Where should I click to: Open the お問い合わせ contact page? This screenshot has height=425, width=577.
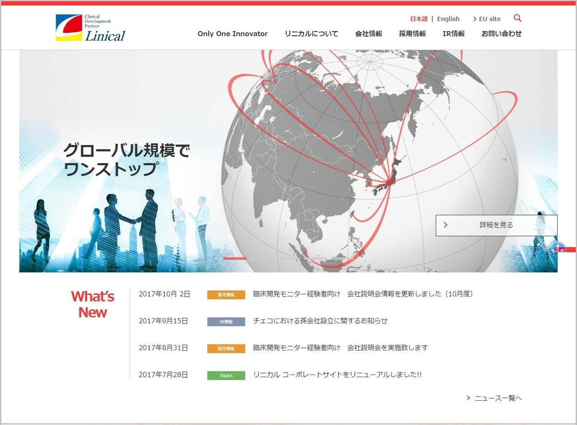501,34
